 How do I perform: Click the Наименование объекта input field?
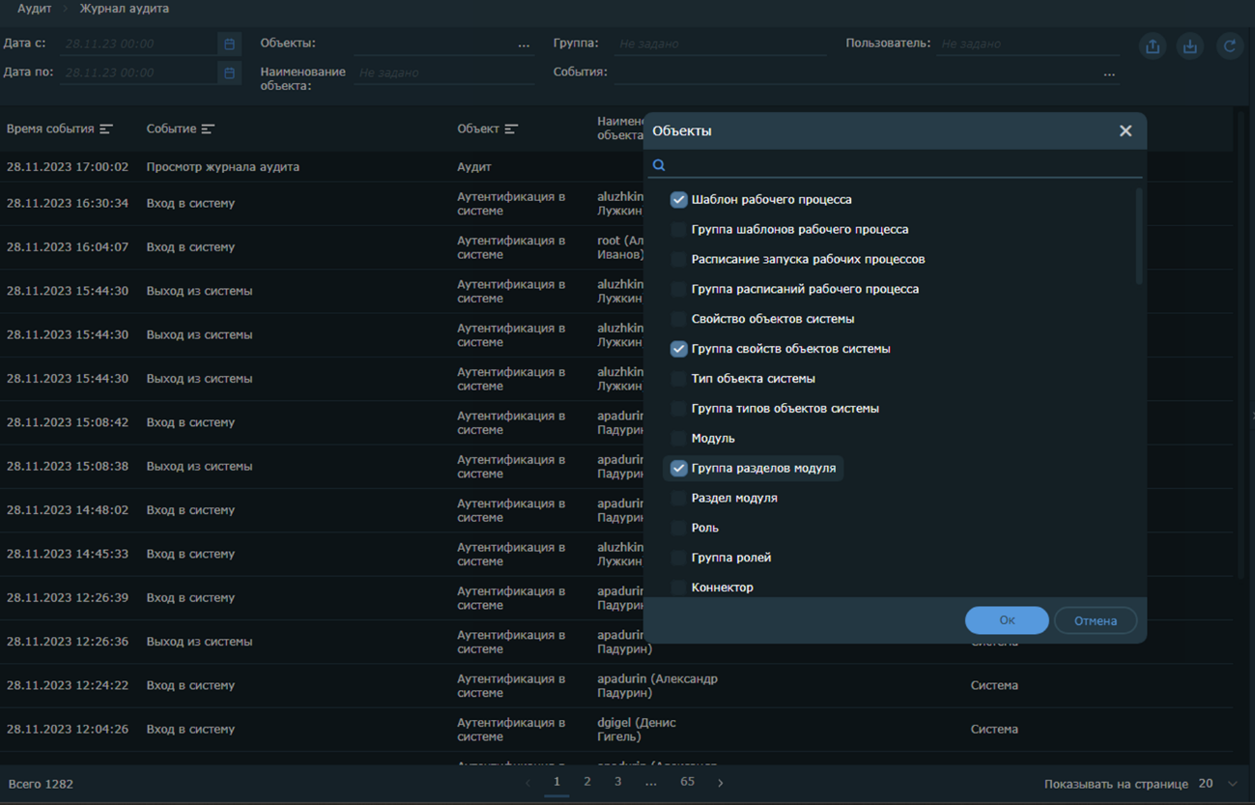[443, 73]
